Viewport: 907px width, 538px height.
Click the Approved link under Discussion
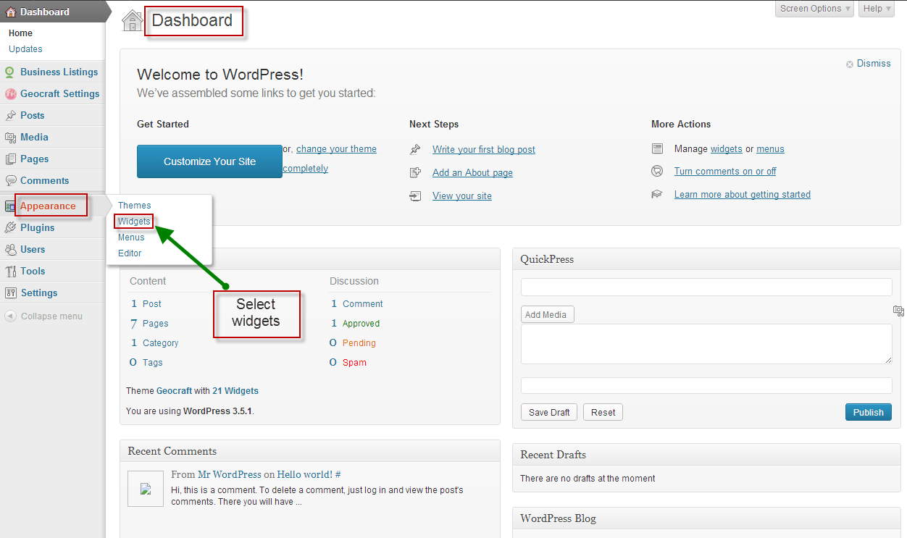[x=361, y=324]
